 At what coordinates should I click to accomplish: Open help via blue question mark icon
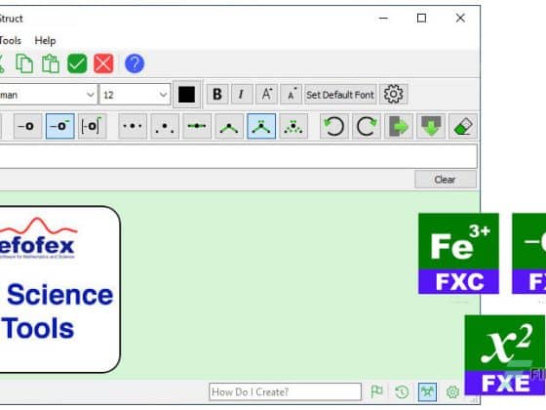(x=135, y=63)
